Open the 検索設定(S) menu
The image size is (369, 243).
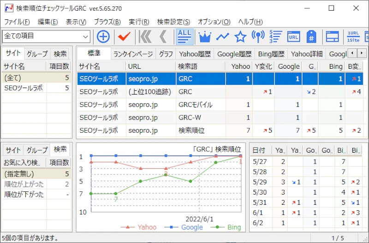(173, 22)
